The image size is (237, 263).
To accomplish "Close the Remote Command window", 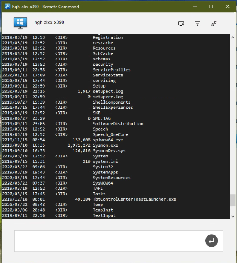I will tap(228, 7).
